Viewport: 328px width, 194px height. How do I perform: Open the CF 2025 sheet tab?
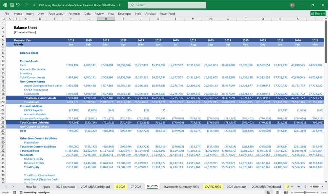[x=136, y=187]
